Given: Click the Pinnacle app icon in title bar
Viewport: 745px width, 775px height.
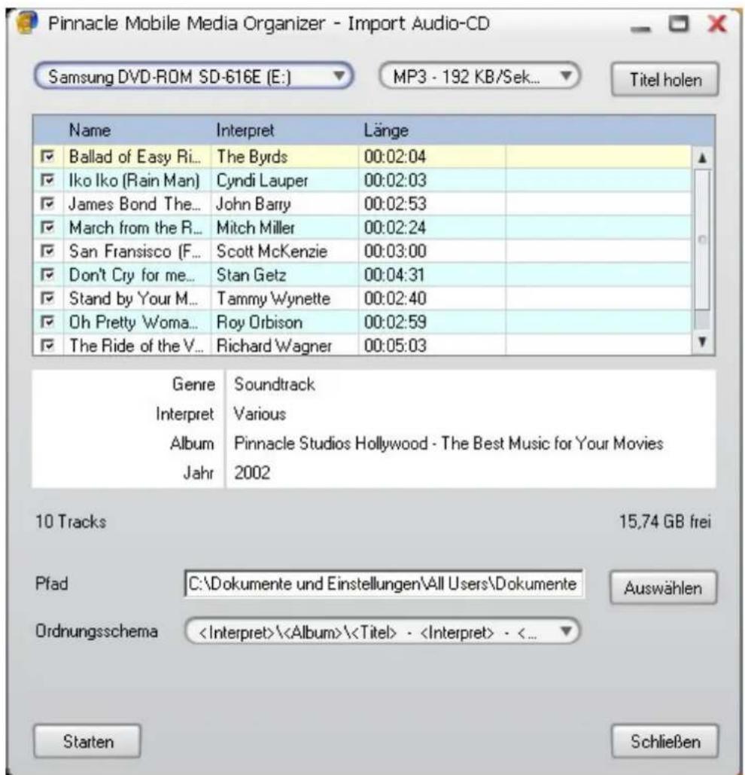Looking at the screenshot, I should 26,23.
